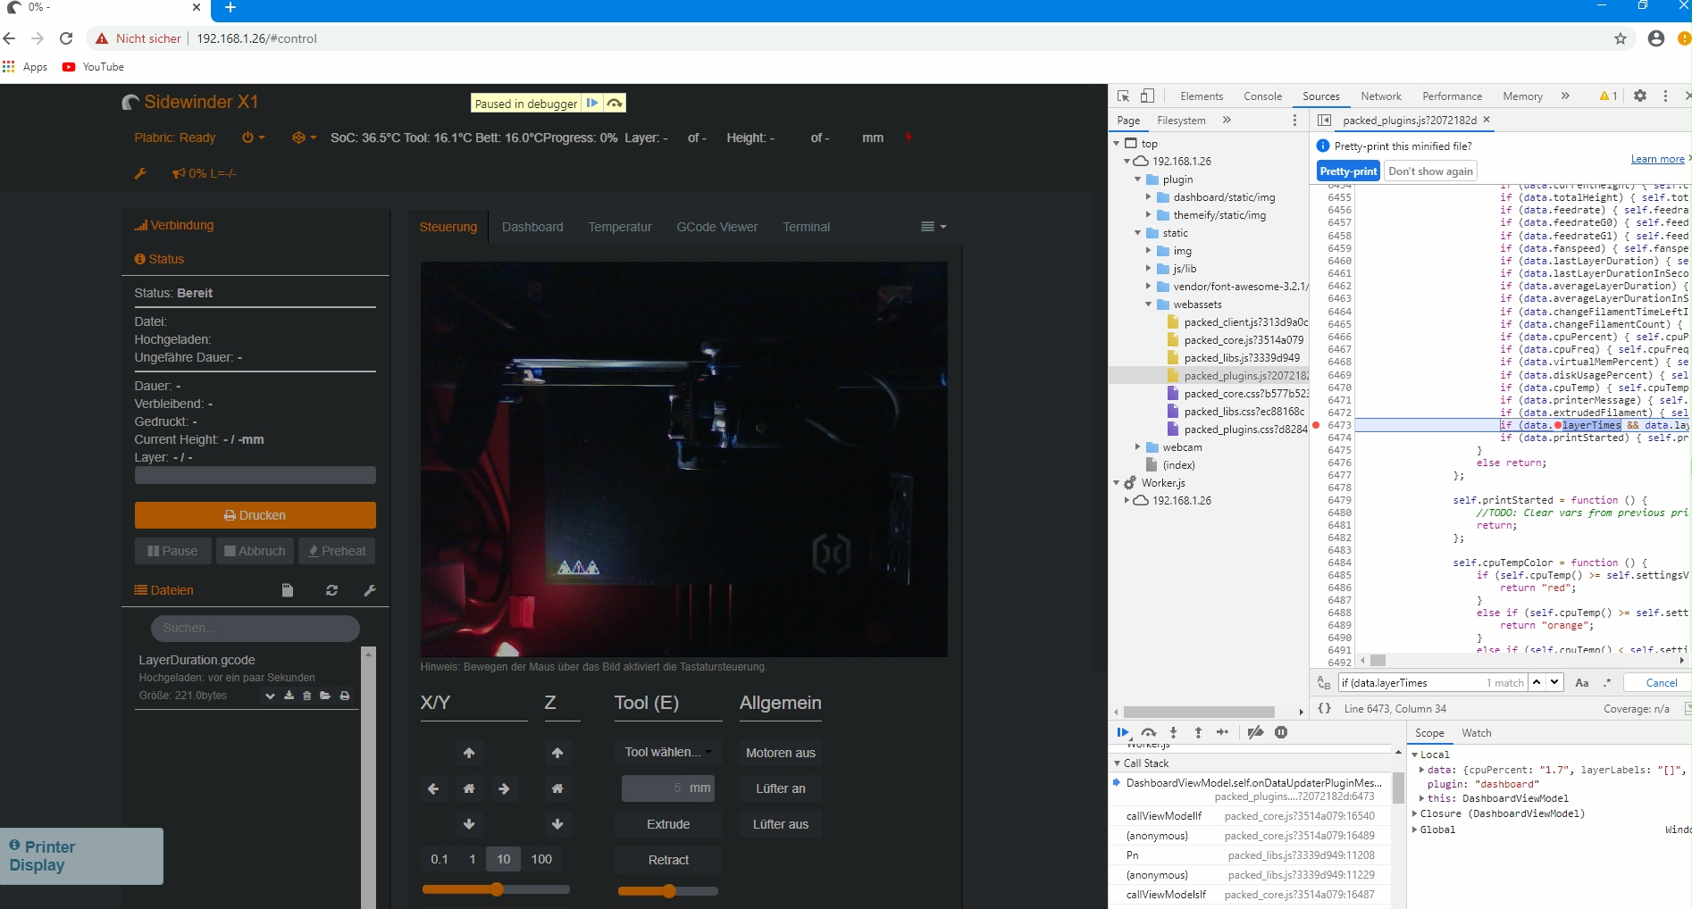
Task: Switch to the Temperatur tab
Action: click(x=620, y=227)
